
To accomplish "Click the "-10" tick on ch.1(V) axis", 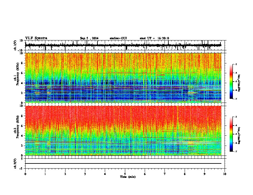I will pyautogui.click(x=20, y=50).
